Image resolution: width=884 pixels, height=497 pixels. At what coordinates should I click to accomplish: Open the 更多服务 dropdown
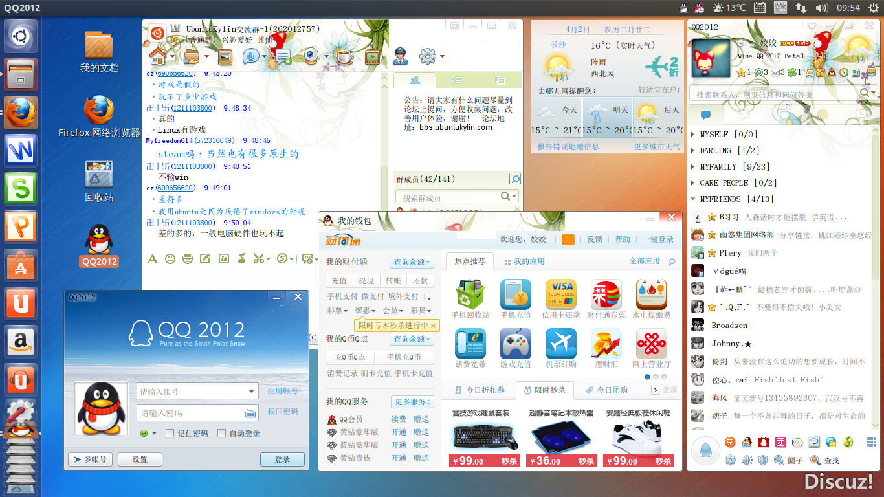point(412,402)
